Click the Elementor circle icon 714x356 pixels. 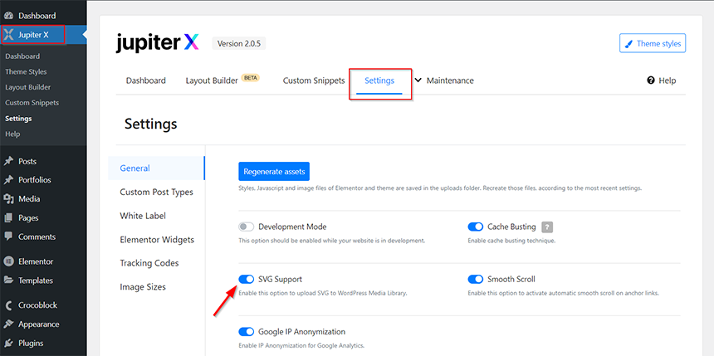point(8,261)
